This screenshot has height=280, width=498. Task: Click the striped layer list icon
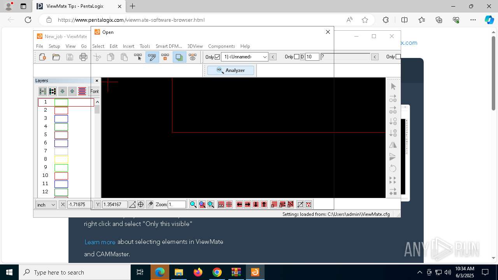[x=82, y=91]
